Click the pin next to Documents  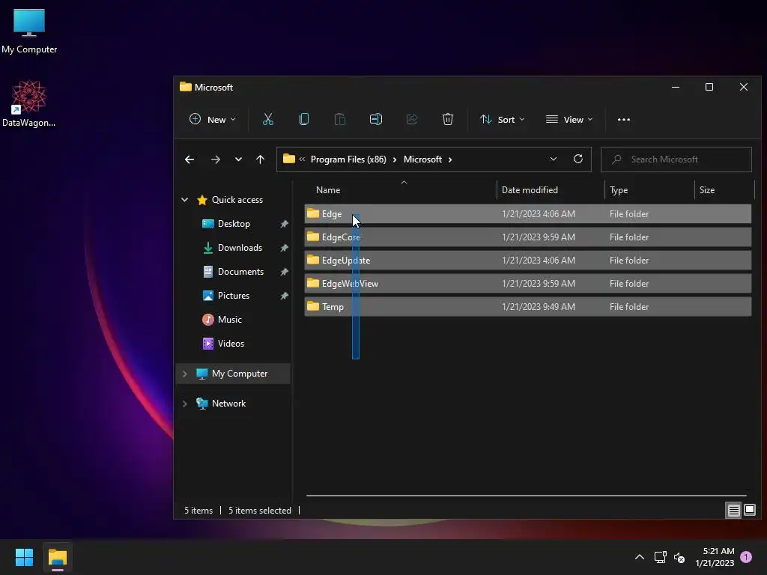284,272
